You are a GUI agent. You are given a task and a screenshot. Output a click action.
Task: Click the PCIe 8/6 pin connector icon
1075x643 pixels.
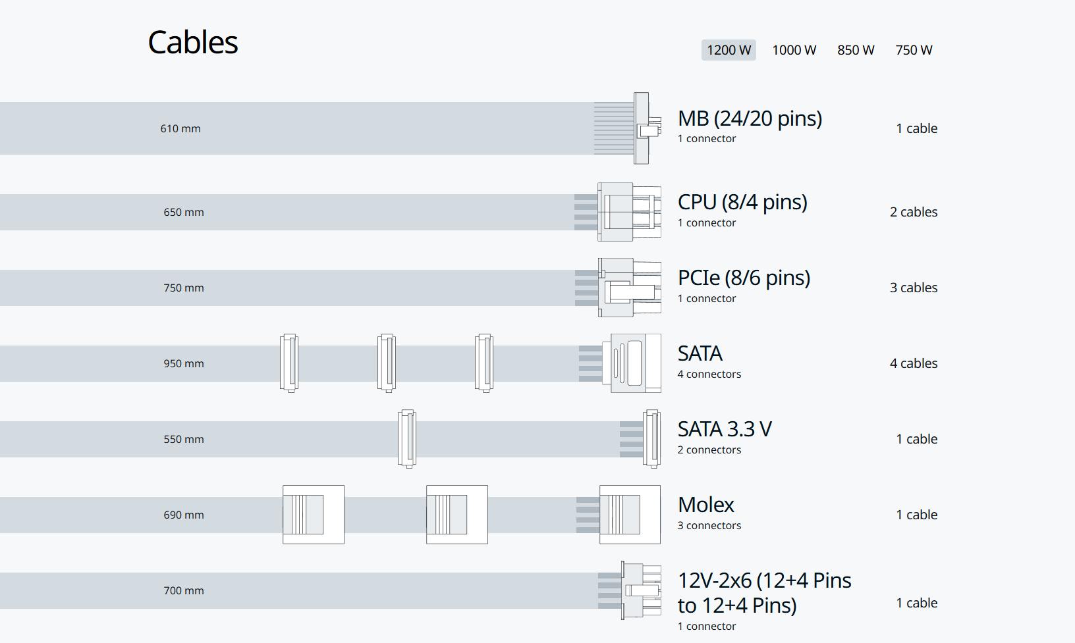[629, 288]
